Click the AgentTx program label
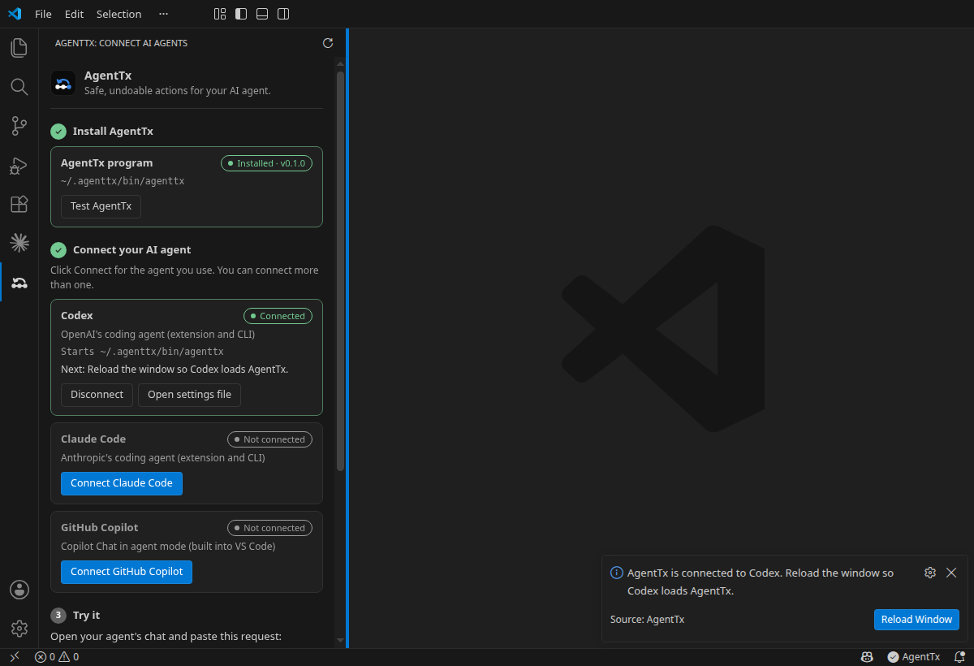 point(106,162)
